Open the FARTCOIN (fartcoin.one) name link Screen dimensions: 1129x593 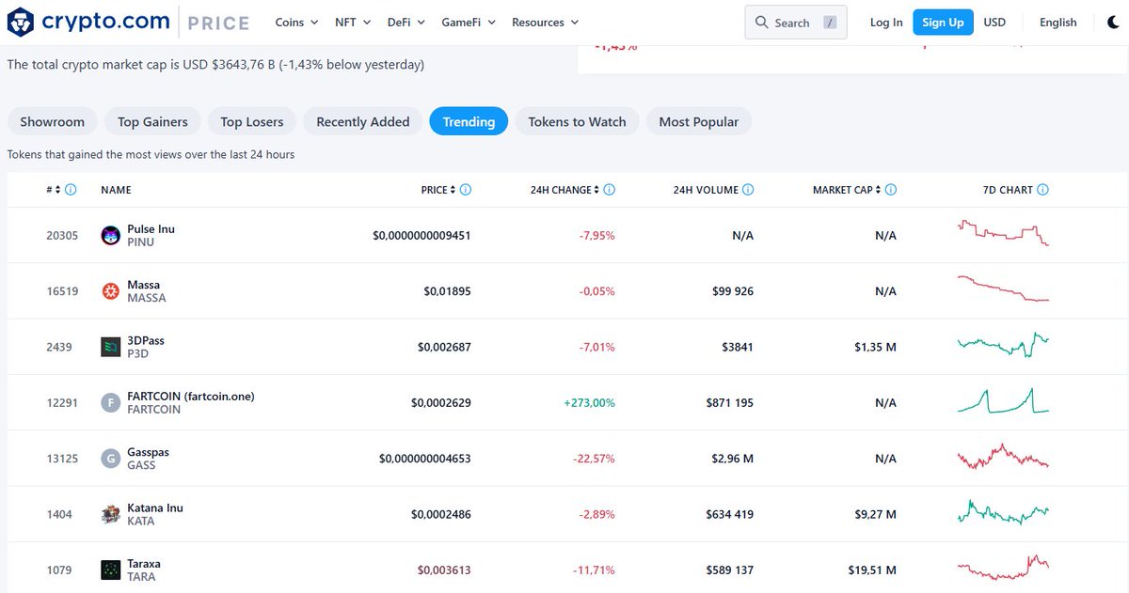(x=191, y=397)
